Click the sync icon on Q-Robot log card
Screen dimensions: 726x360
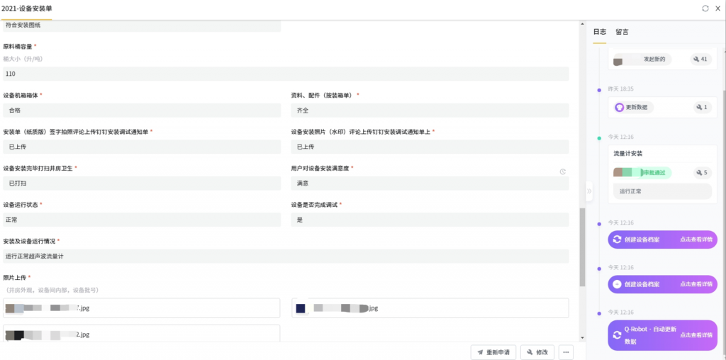coord(617,334)
